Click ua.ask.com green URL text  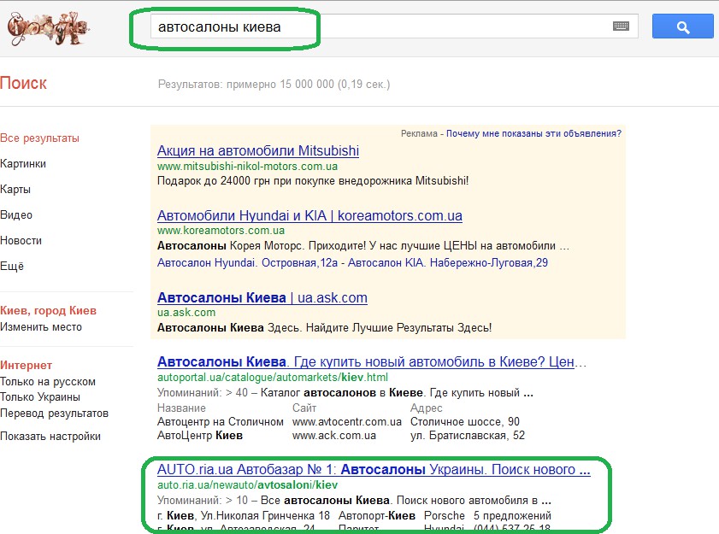pyautogui.click(x=186, y=312)
